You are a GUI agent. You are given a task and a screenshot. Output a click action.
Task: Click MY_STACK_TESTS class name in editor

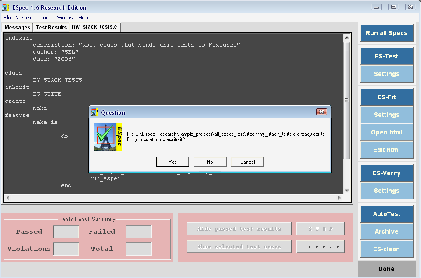click(x=58, y=80)
